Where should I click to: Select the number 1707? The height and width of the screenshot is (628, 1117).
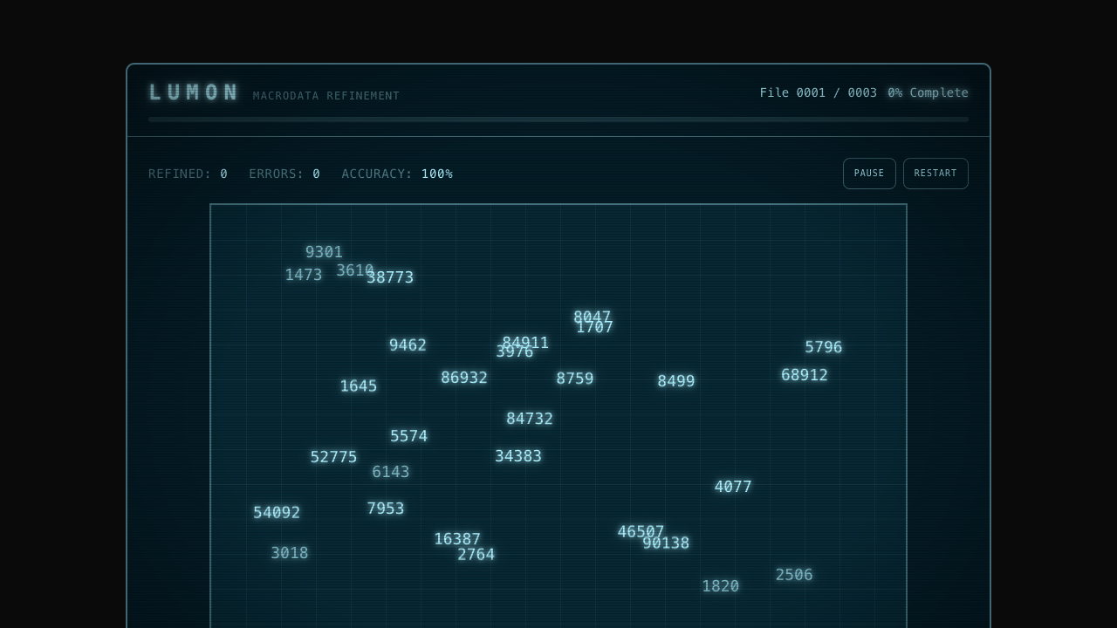[x=595, y=328]
